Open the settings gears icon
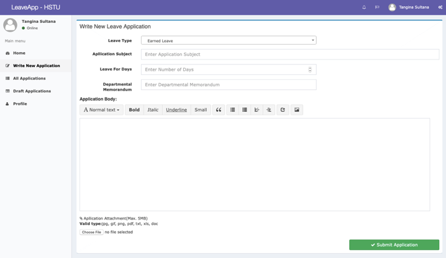The image size is (446, 258). (440, 7)
